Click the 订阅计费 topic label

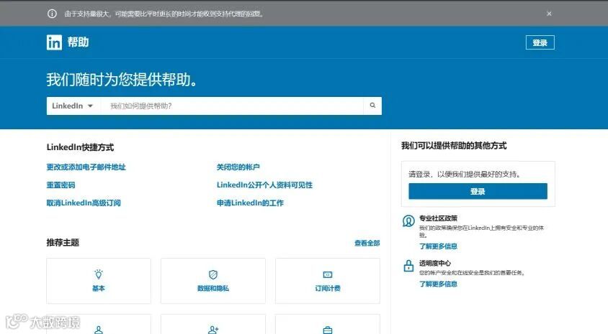tap(328, 288)
